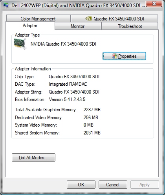Viewport: 165px width, 195px height.
Task: Click the UAC shield icon on Properties
Action: tap(115, 56)
